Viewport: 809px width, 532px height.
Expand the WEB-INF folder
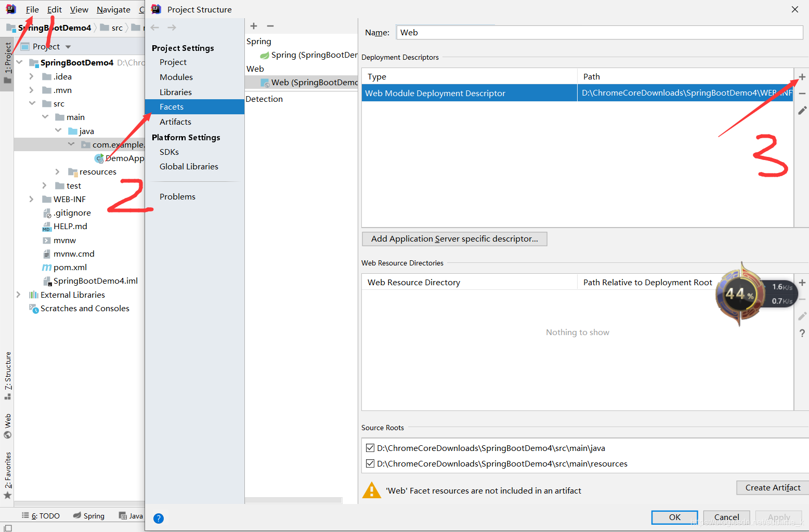pyautogui.click(x=31, y=199)
